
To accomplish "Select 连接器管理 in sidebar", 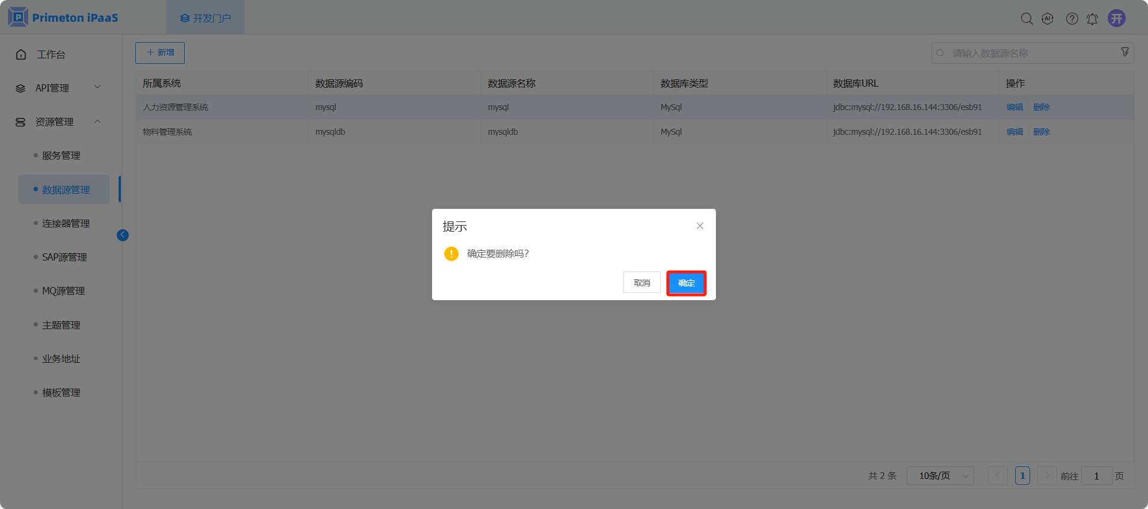I will point(66,223).
